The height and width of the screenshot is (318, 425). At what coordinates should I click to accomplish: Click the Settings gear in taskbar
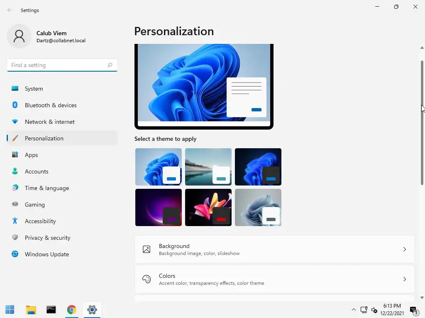click(92, 310)
